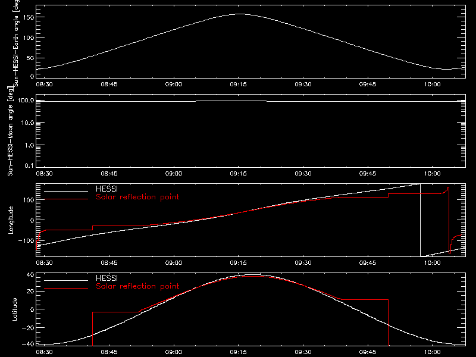Click 09:00 tick label under Earth angle plot
Screen dimensions: 476x357
(x=174, y=84)
